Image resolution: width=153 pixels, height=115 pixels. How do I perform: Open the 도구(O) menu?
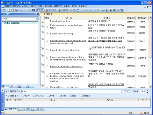pyautogui.click(x=67, y=6)
